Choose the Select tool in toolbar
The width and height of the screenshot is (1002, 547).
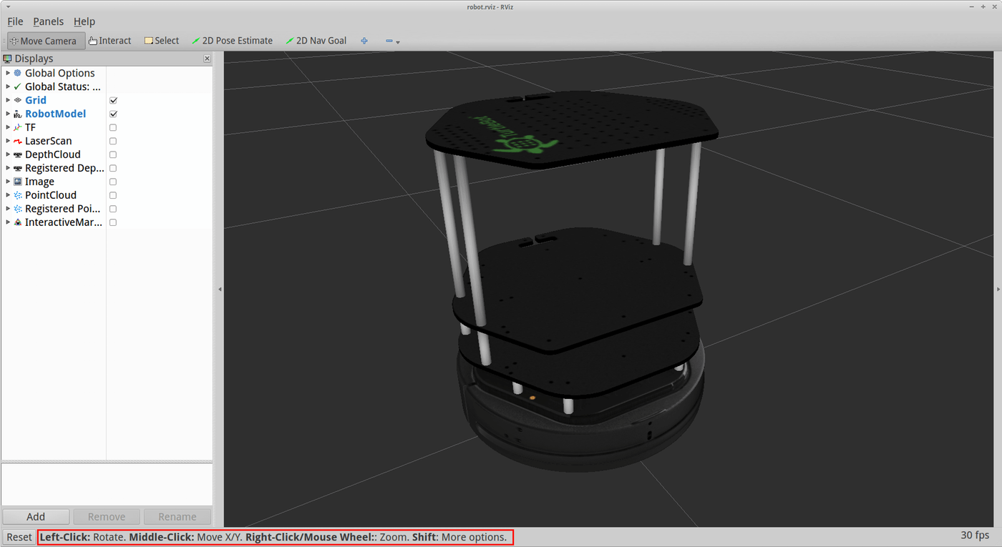click(x=162, y=41)
